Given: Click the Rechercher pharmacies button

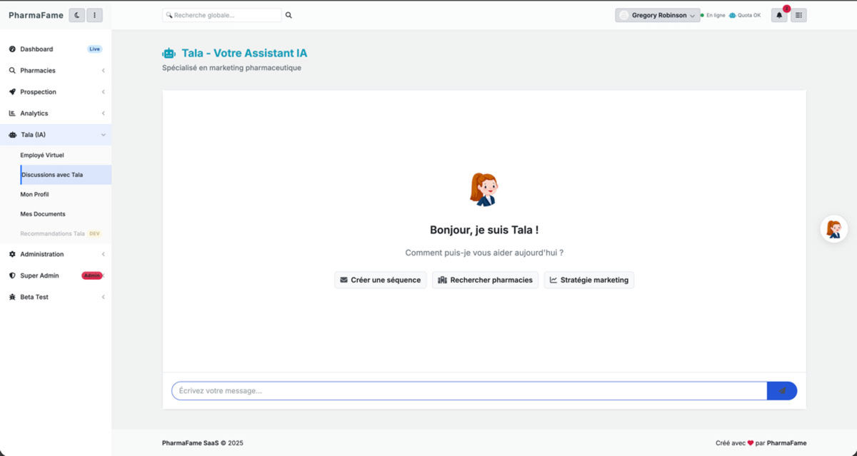Looking at the screenshot, I should pyautogui.click(x=485, y=280).
